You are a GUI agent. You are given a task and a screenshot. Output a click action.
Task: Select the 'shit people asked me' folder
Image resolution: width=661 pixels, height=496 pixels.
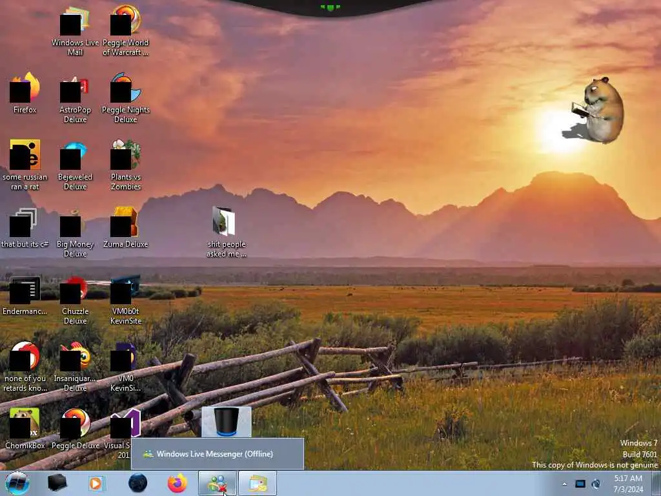click(x=227, y=232)
